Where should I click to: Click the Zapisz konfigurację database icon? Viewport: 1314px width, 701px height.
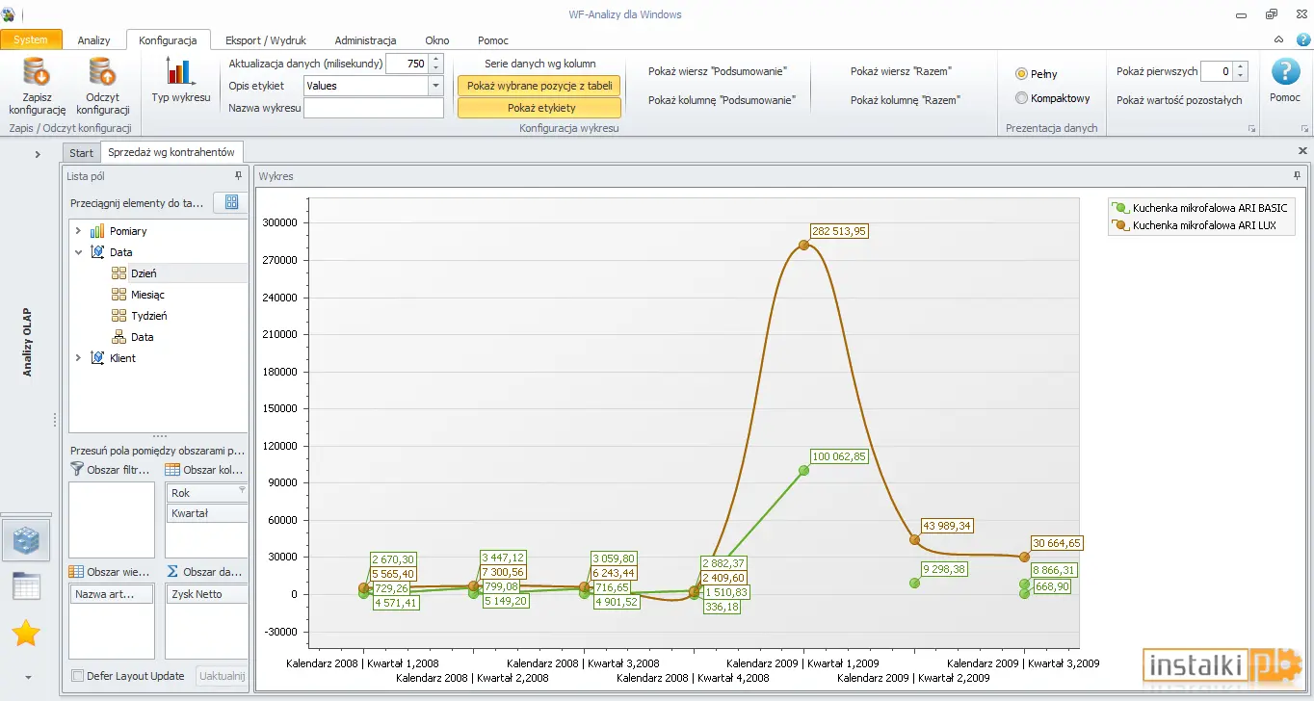[x=37, y=72]
